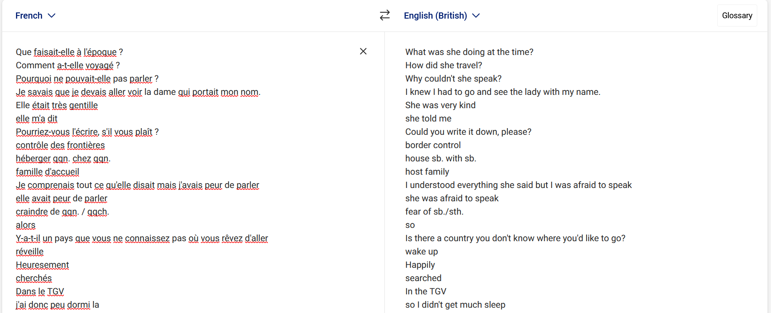Click the source line "famille d'accueil"
Viewport: 771px width, 313px height.
click(x=48, y=172)
